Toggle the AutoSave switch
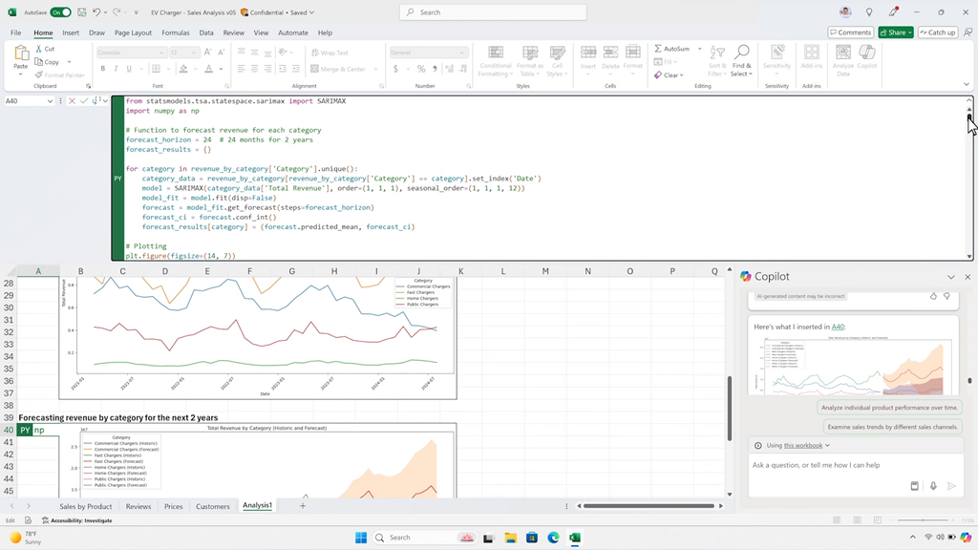978x550 pixels. click(x=60, y=12)
